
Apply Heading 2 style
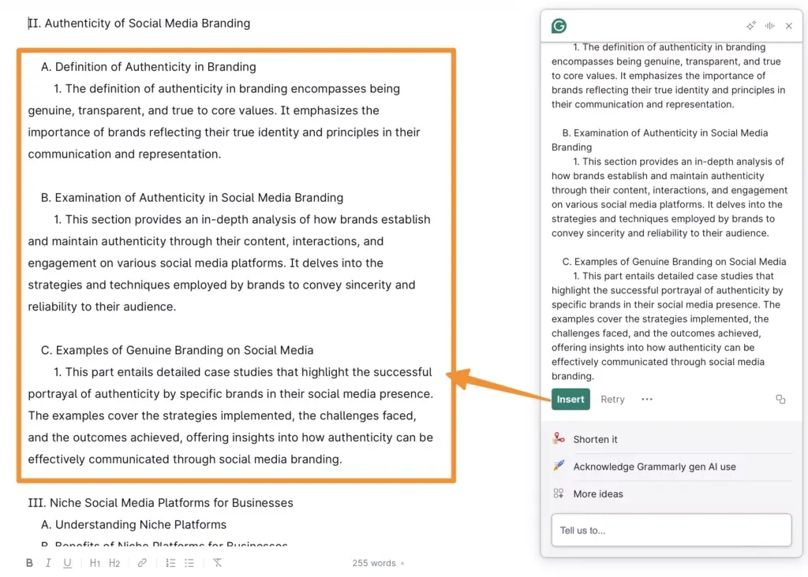114,563
